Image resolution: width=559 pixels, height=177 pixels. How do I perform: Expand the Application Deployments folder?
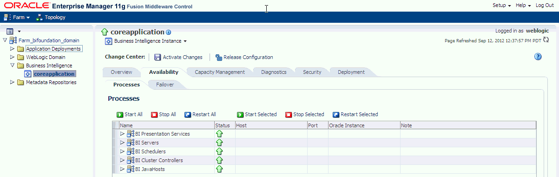[13, 49]
